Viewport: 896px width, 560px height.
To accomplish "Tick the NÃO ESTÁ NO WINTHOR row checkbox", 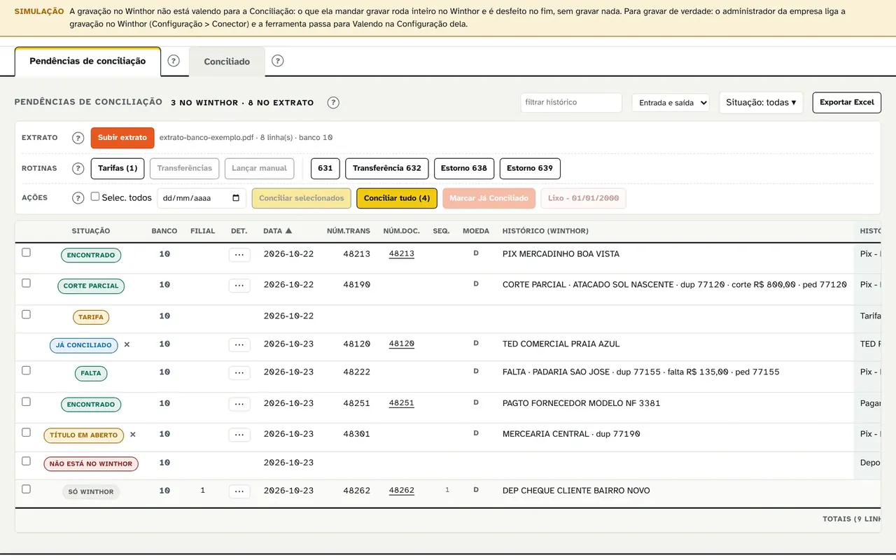I will pyautogui.click(x=26, y=461).
